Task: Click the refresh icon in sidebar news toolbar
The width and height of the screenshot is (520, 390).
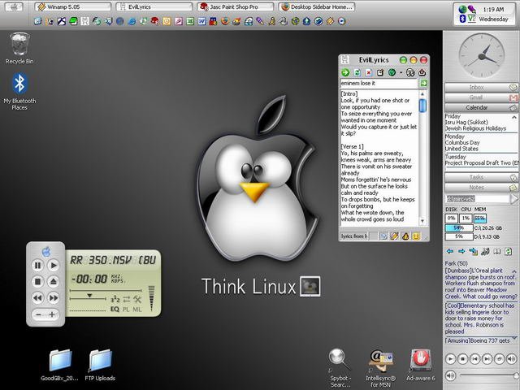Action: tap(508, 251)
